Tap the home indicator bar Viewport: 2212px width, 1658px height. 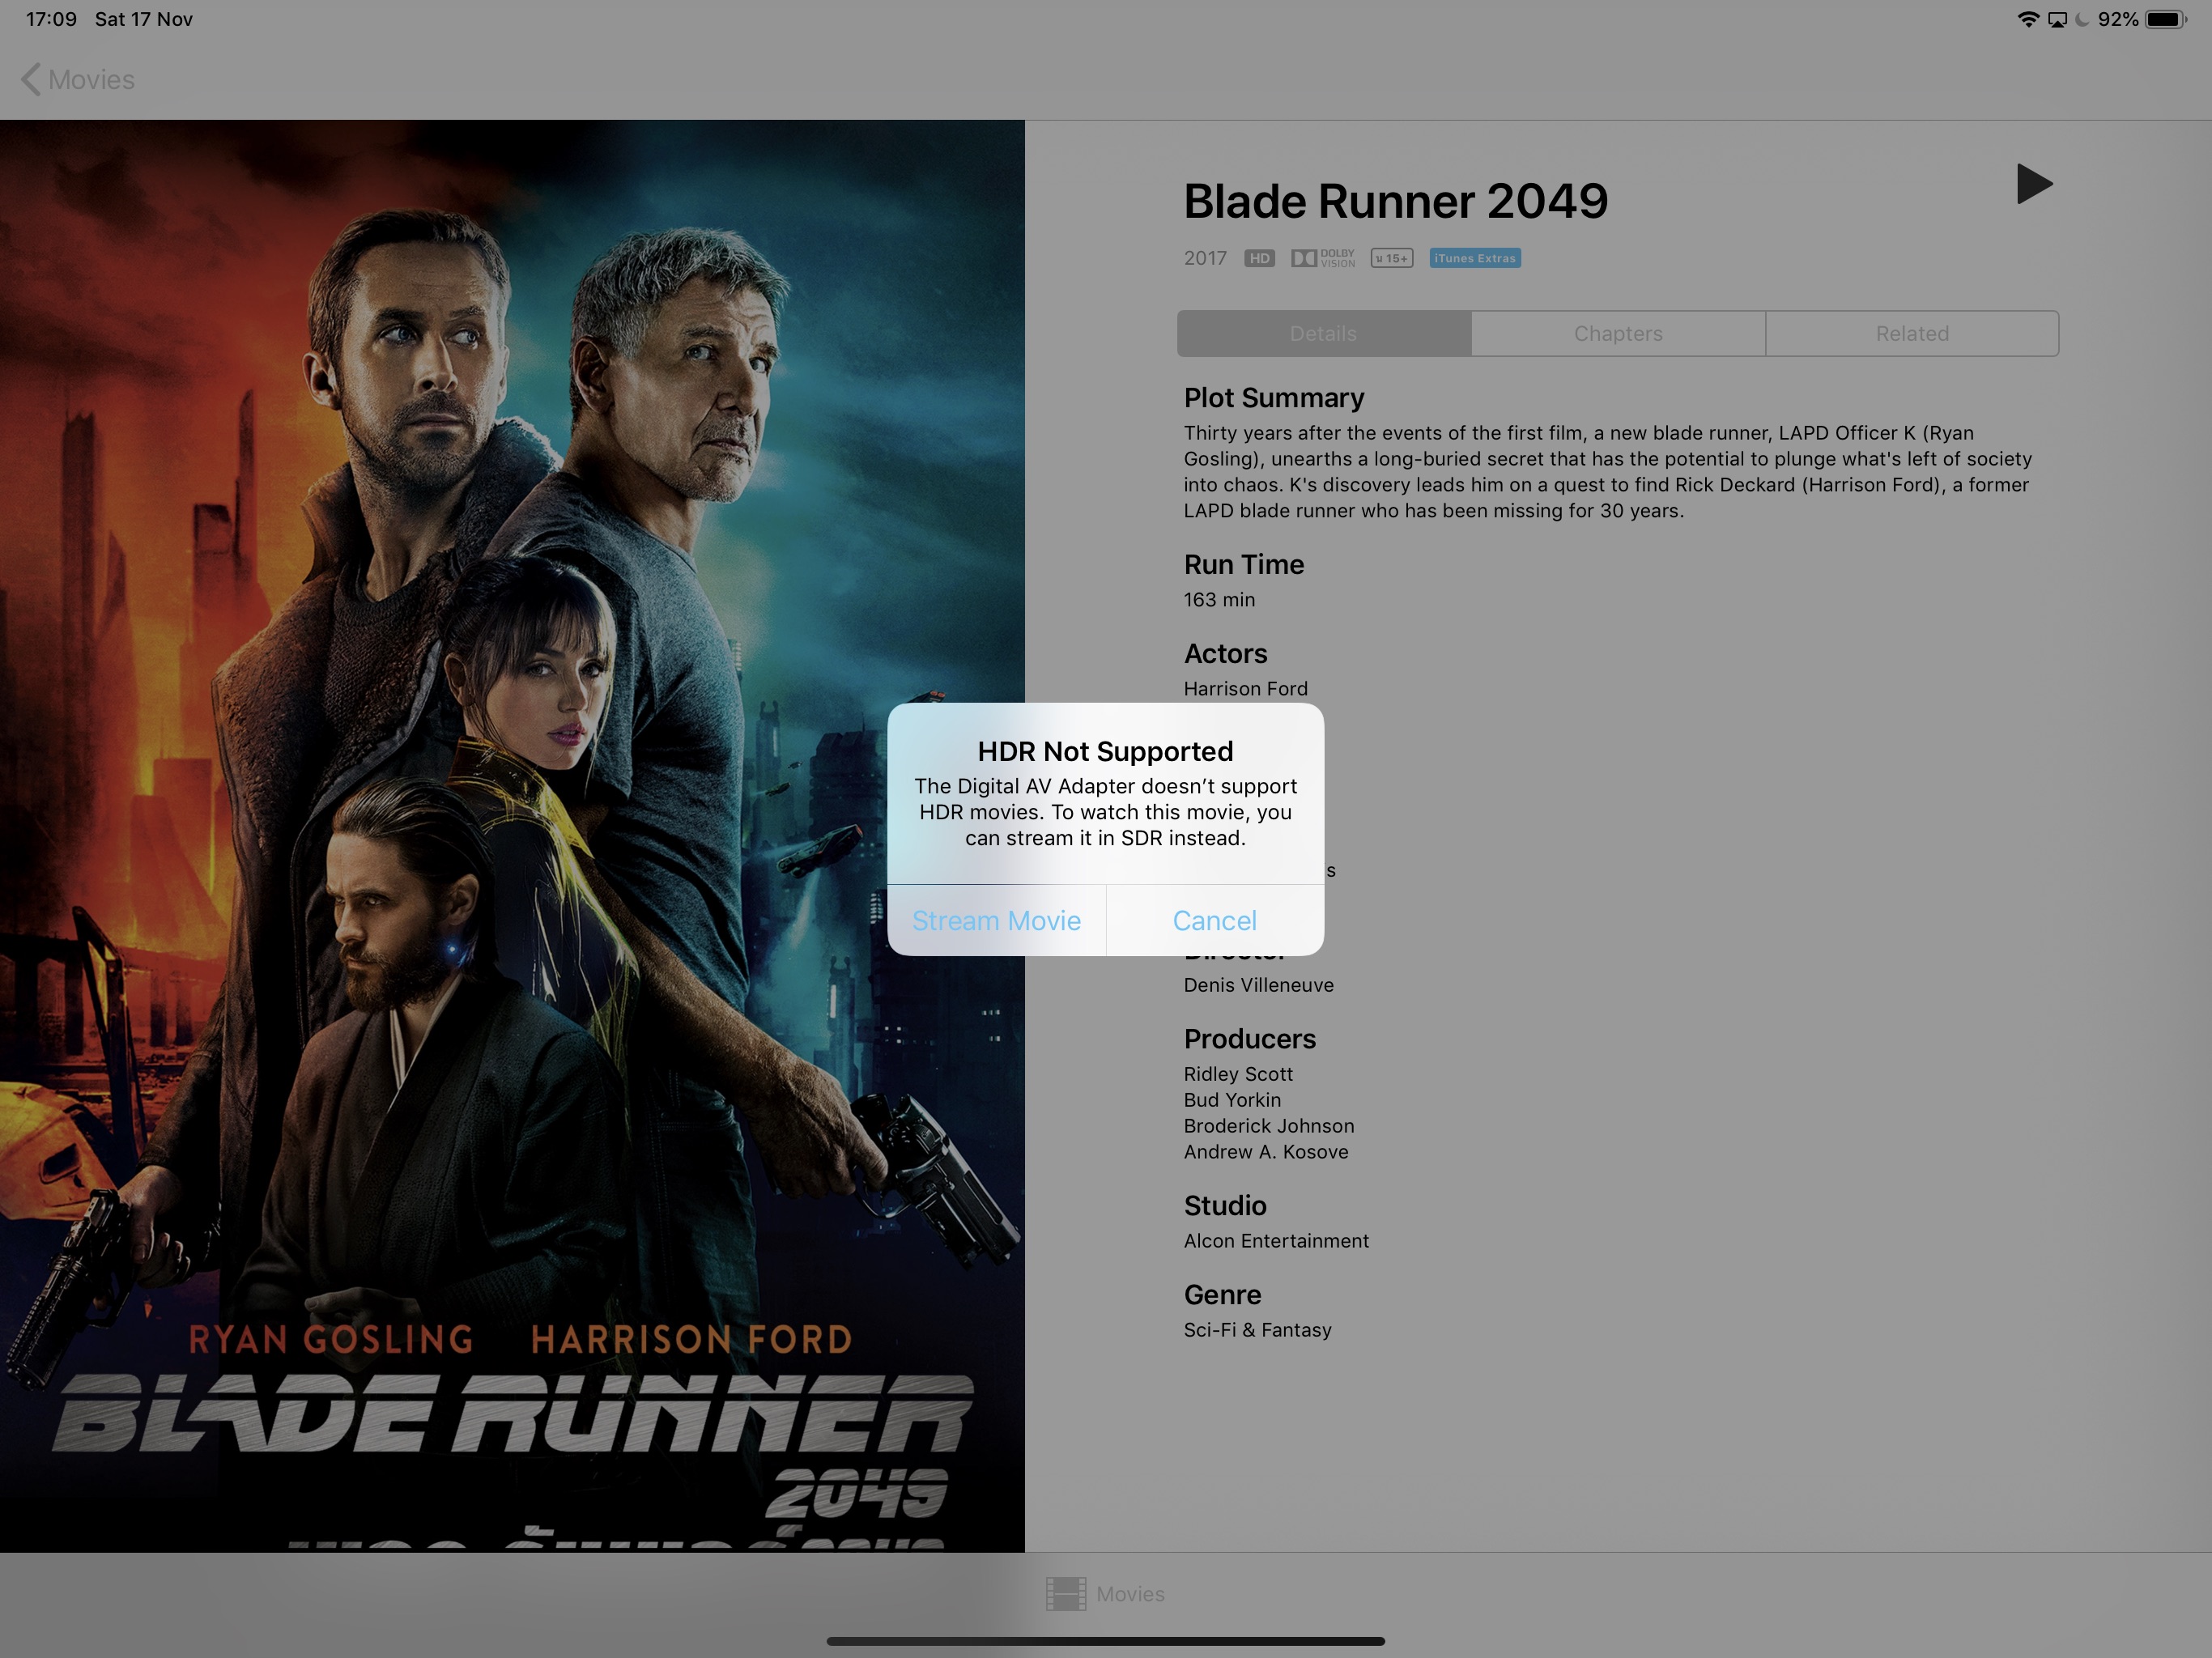coord(1105,1641)
